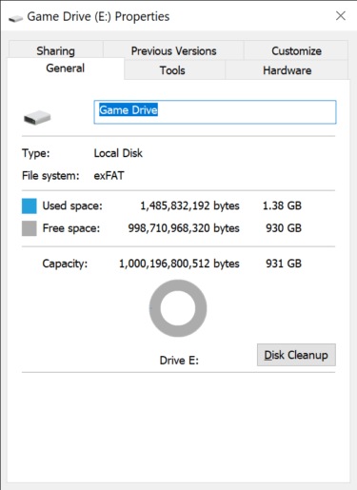Click the '930 GB' free size
The image size is (357, 490).
[284, 228]
